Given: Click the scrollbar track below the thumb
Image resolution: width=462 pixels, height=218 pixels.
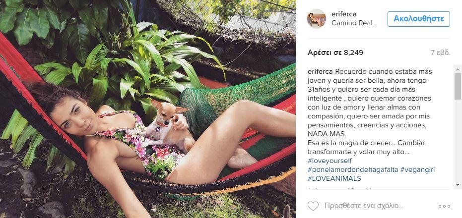Looking at the screenshot, I should [458, 144].
